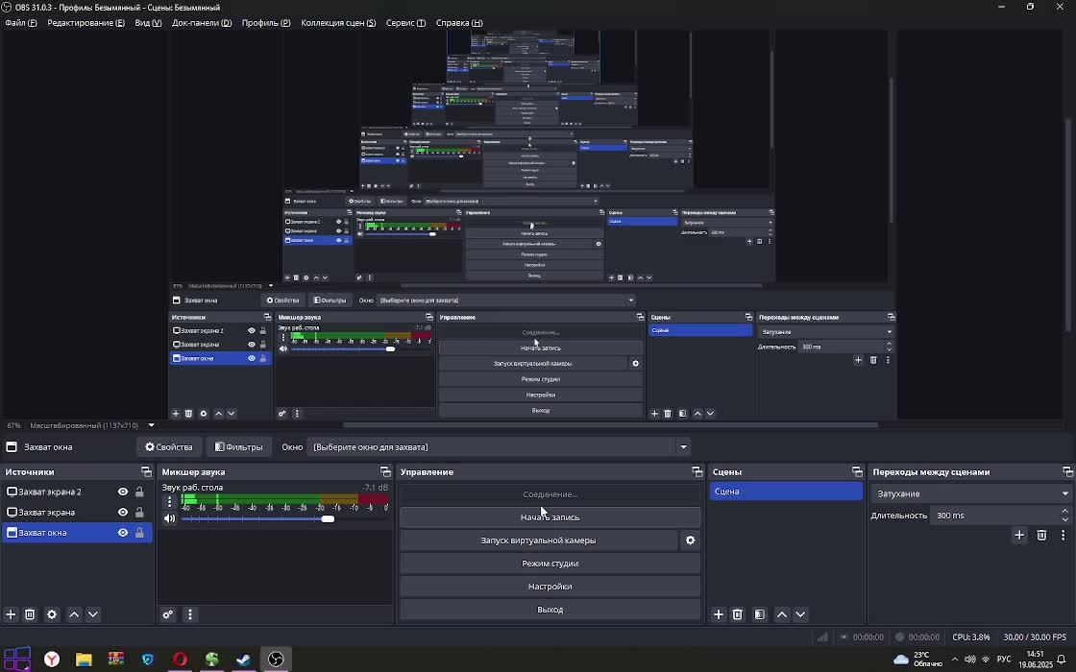Remove the transition with trash icon
The width and height of the screenshot is (1076, 672).
[1041, 535]
